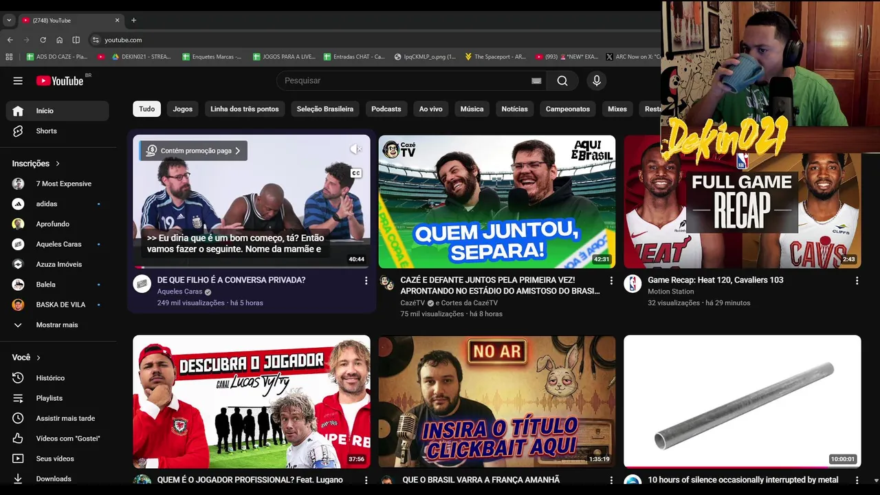
Task: Open Aprofundo channel subscription
Action: tap(57, 224)
